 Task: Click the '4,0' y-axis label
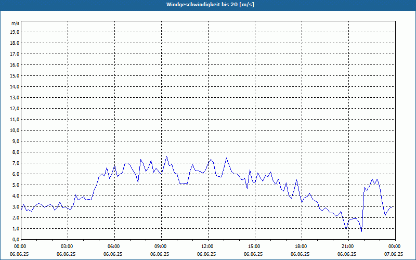point(16,196)
